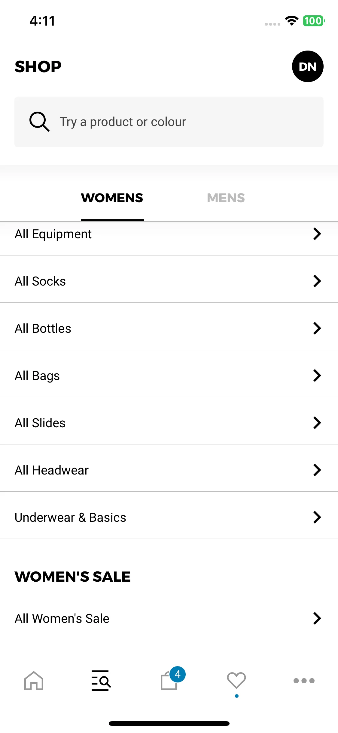The image size is (338, 733).
Task: Expand All Socks chevron arrow
Action: [317, 281]
